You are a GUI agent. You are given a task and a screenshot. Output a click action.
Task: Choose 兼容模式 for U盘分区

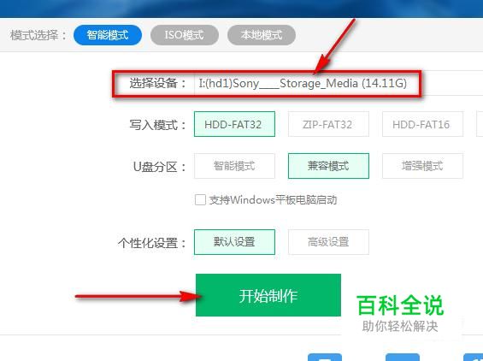pyautogui.click(x=328, y=166)
